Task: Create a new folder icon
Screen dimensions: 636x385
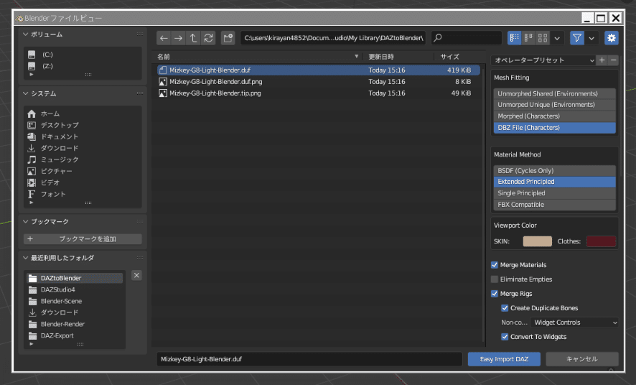Action: click(228, 38)
